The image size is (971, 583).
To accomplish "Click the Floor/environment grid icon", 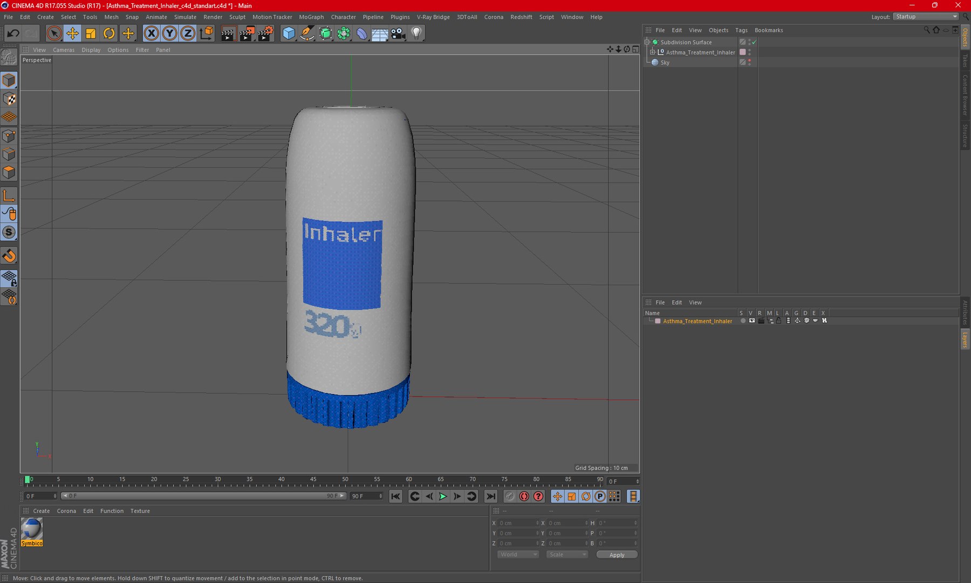I will (x=380, y=33).
